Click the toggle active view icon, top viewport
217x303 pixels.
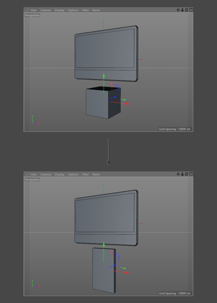[x=191, y=10]
